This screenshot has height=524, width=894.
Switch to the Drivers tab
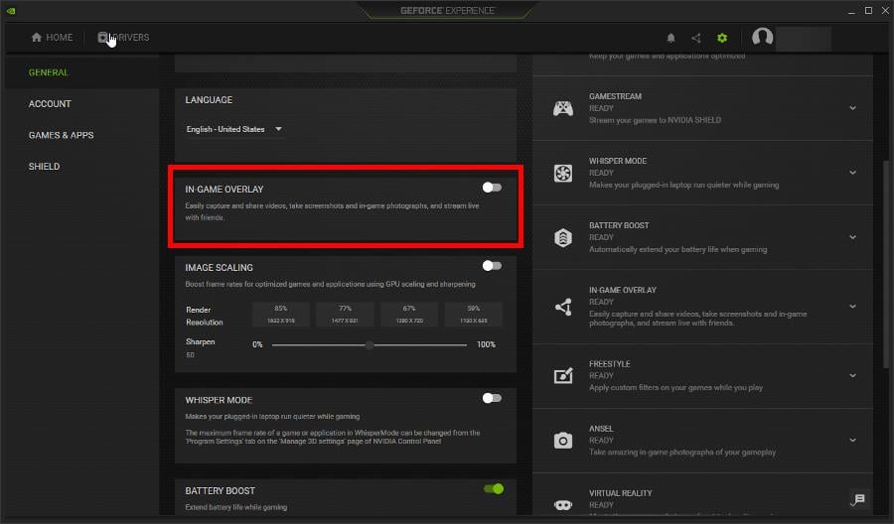click(x=123, y=37)
